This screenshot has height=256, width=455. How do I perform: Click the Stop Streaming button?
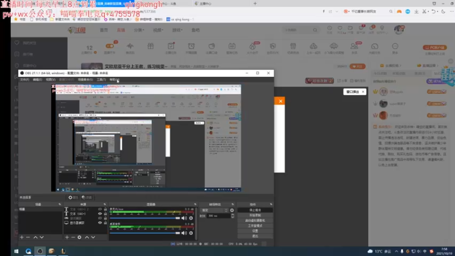pyautogui.click(x=255, y=210)
